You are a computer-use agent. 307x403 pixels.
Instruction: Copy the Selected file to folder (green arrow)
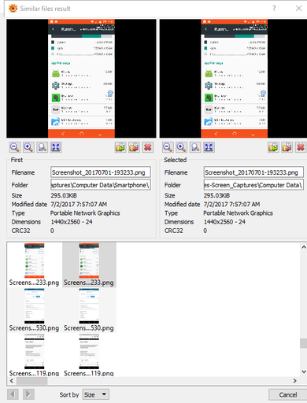tap(273, 147)
